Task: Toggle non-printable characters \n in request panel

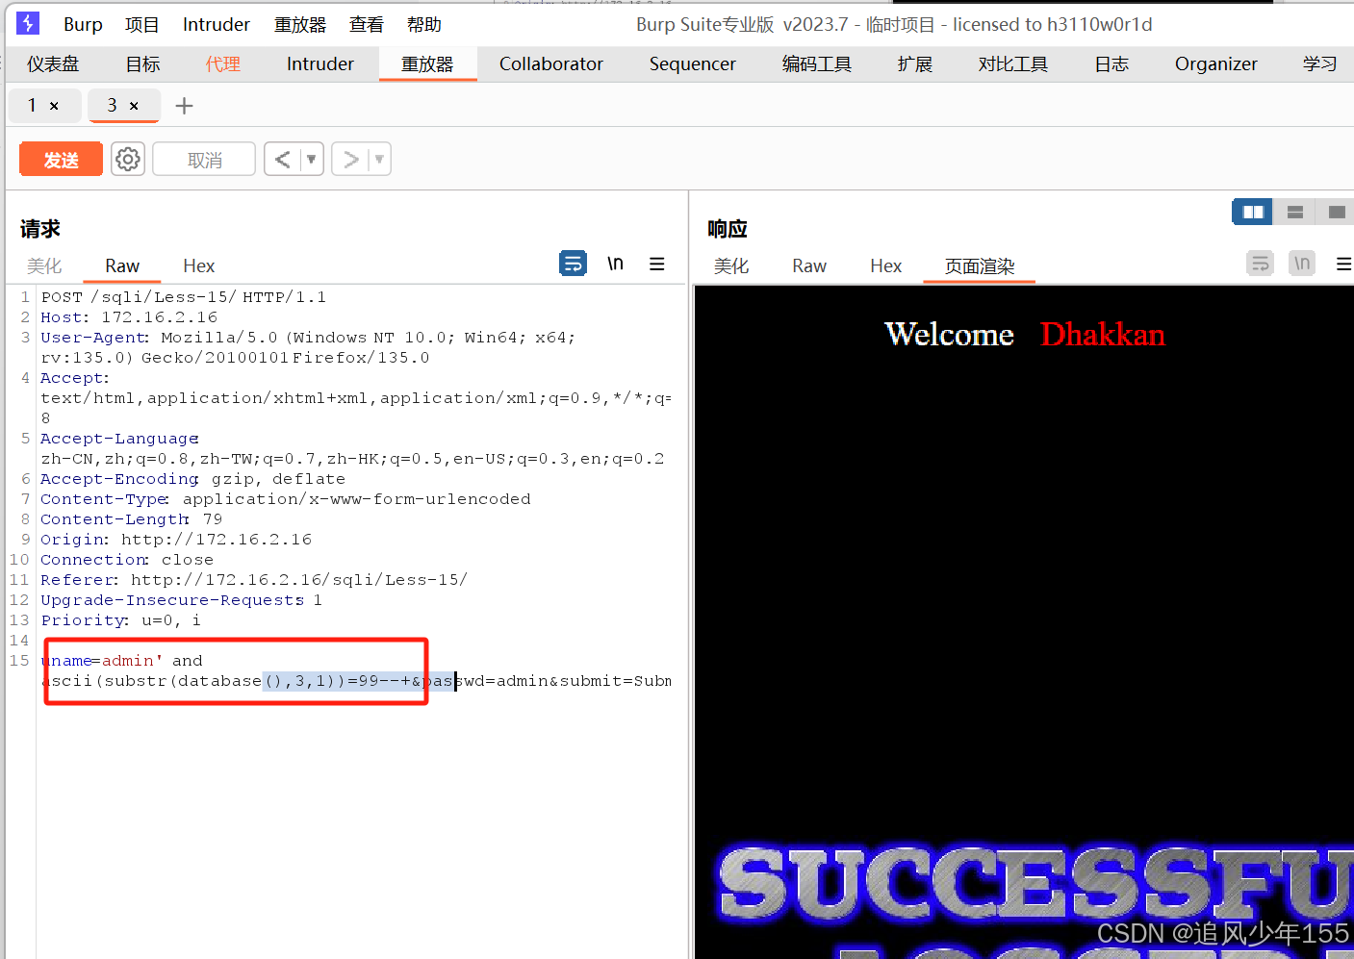Action: point(615,264)
